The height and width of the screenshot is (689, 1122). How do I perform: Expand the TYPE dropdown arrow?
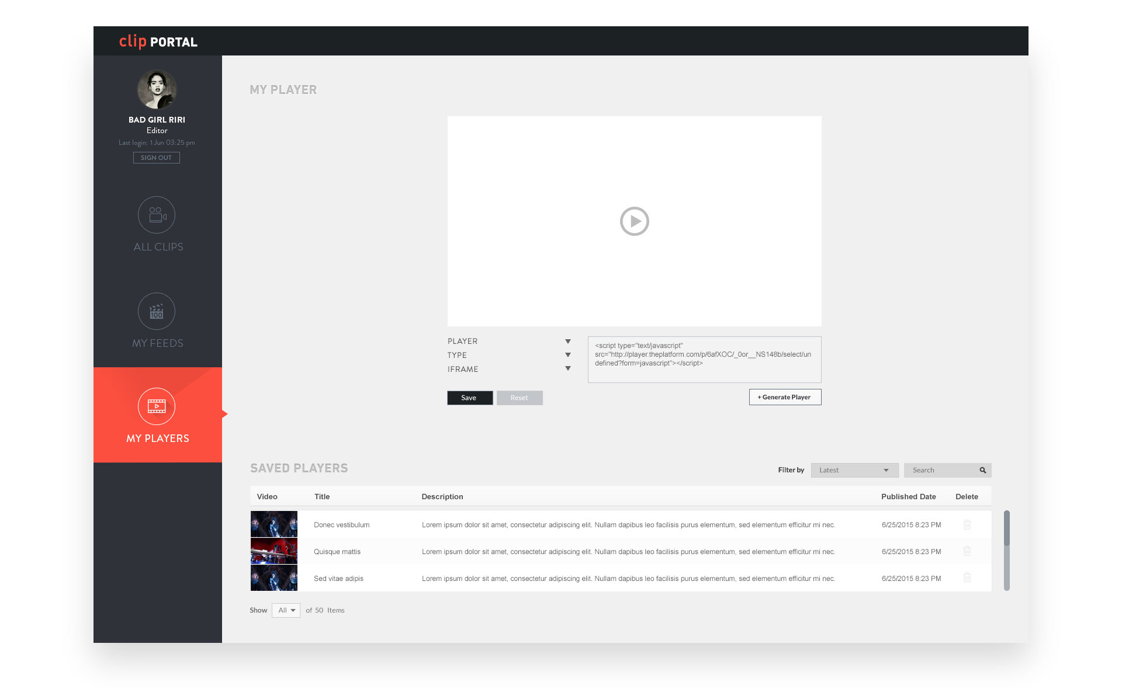click(567, 355)
